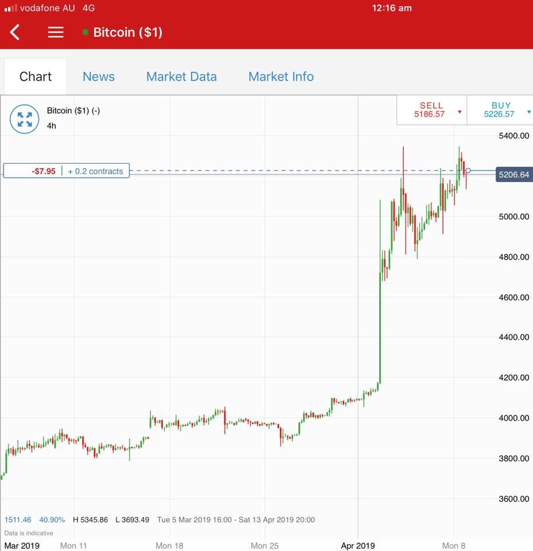Open the Market Data tab
This screenshot has height=551, width=533.
181,76
